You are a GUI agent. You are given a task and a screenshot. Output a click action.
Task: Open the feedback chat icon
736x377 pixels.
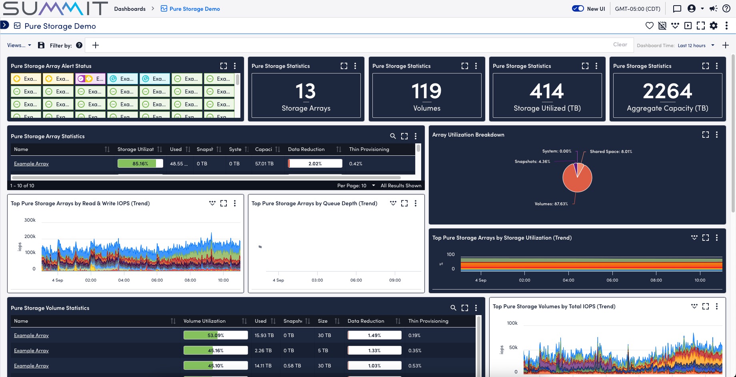click(x=676, y=8)
